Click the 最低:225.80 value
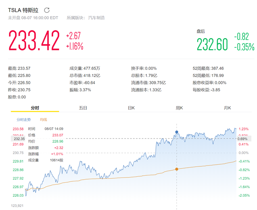The image size is (257, 210). (x=19, y=75)
